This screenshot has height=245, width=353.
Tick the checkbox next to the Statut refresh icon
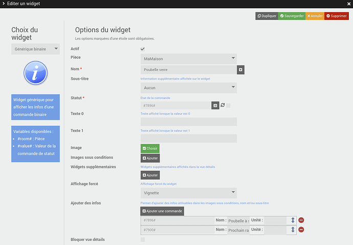pos(228,105)
